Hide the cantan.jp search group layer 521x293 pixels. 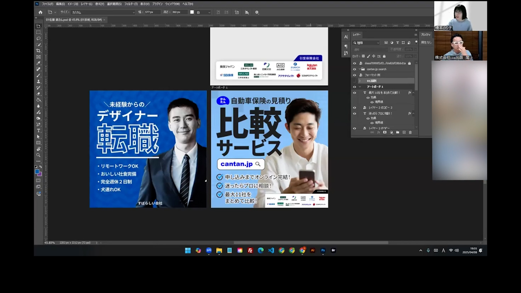point(355,69)
